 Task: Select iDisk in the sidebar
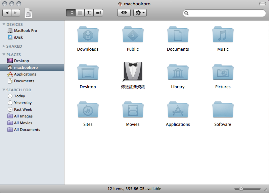[32, 37]
